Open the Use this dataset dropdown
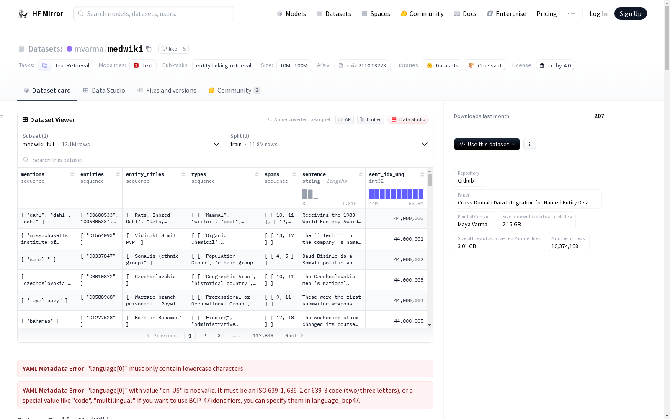 [487, 144]
